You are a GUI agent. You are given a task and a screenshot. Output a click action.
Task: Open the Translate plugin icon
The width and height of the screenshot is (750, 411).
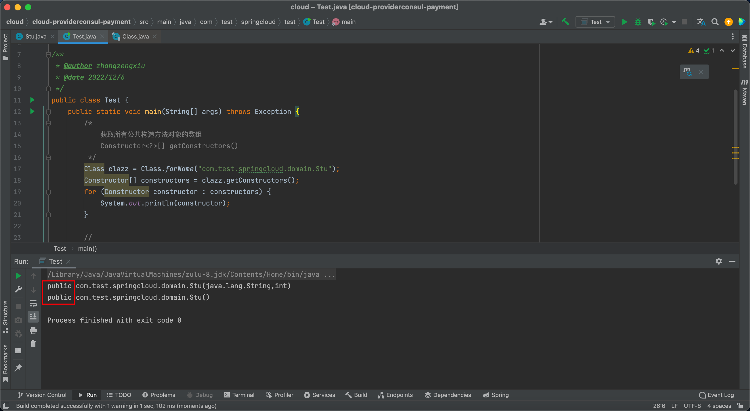[x=701, y=22]
